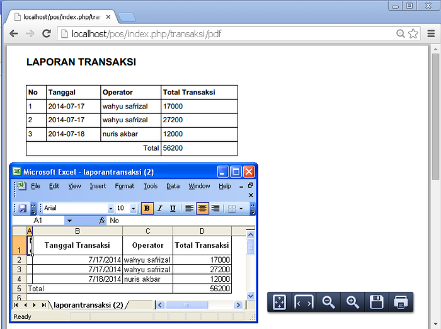Click the PDF fit-to-width button

point(304,303)
